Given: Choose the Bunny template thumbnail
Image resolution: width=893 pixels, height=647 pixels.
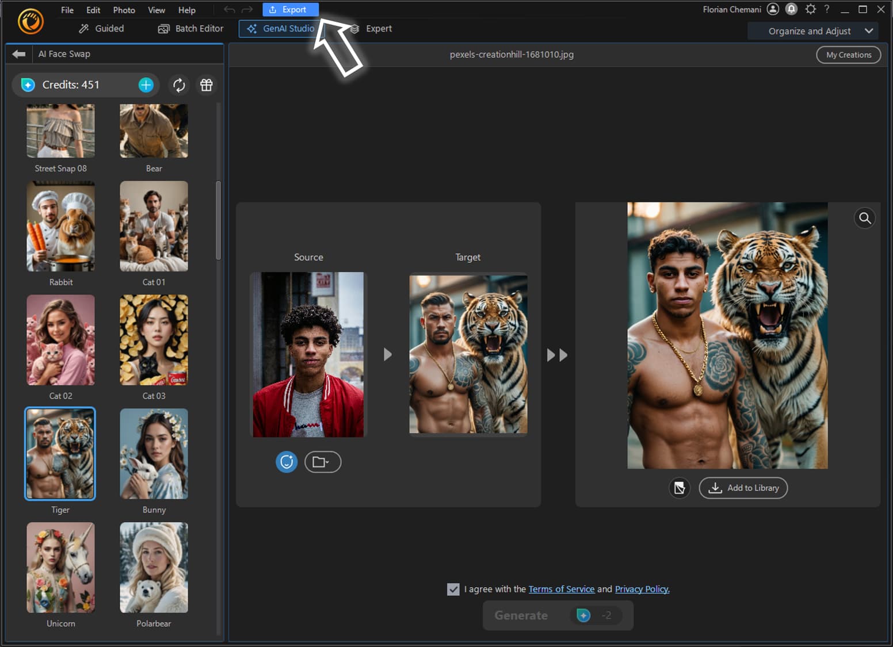Looking at the screenshot, I should (x=153, y=454).
